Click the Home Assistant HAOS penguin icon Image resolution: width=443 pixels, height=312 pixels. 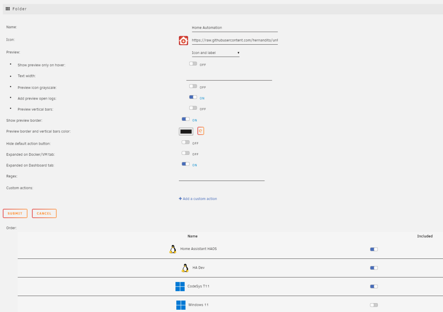tap(173, 249)
